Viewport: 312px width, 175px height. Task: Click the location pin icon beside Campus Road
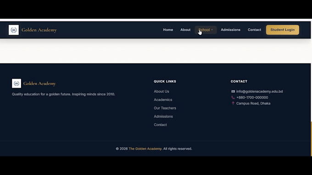pyautogui.click(x=233, y=103)
